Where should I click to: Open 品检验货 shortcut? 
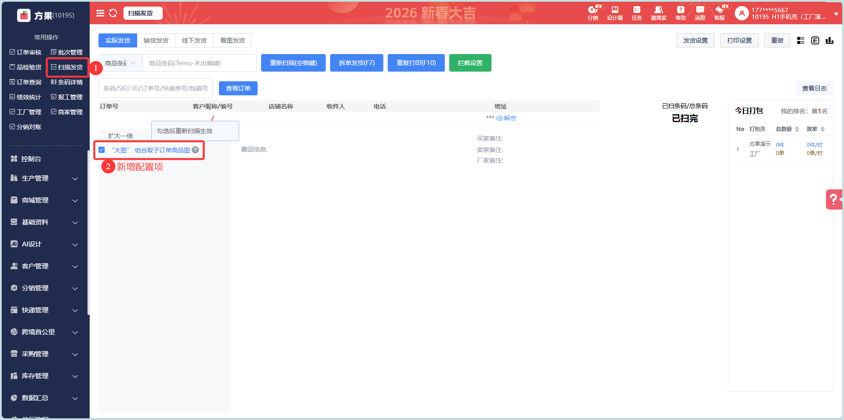point(25,67)
